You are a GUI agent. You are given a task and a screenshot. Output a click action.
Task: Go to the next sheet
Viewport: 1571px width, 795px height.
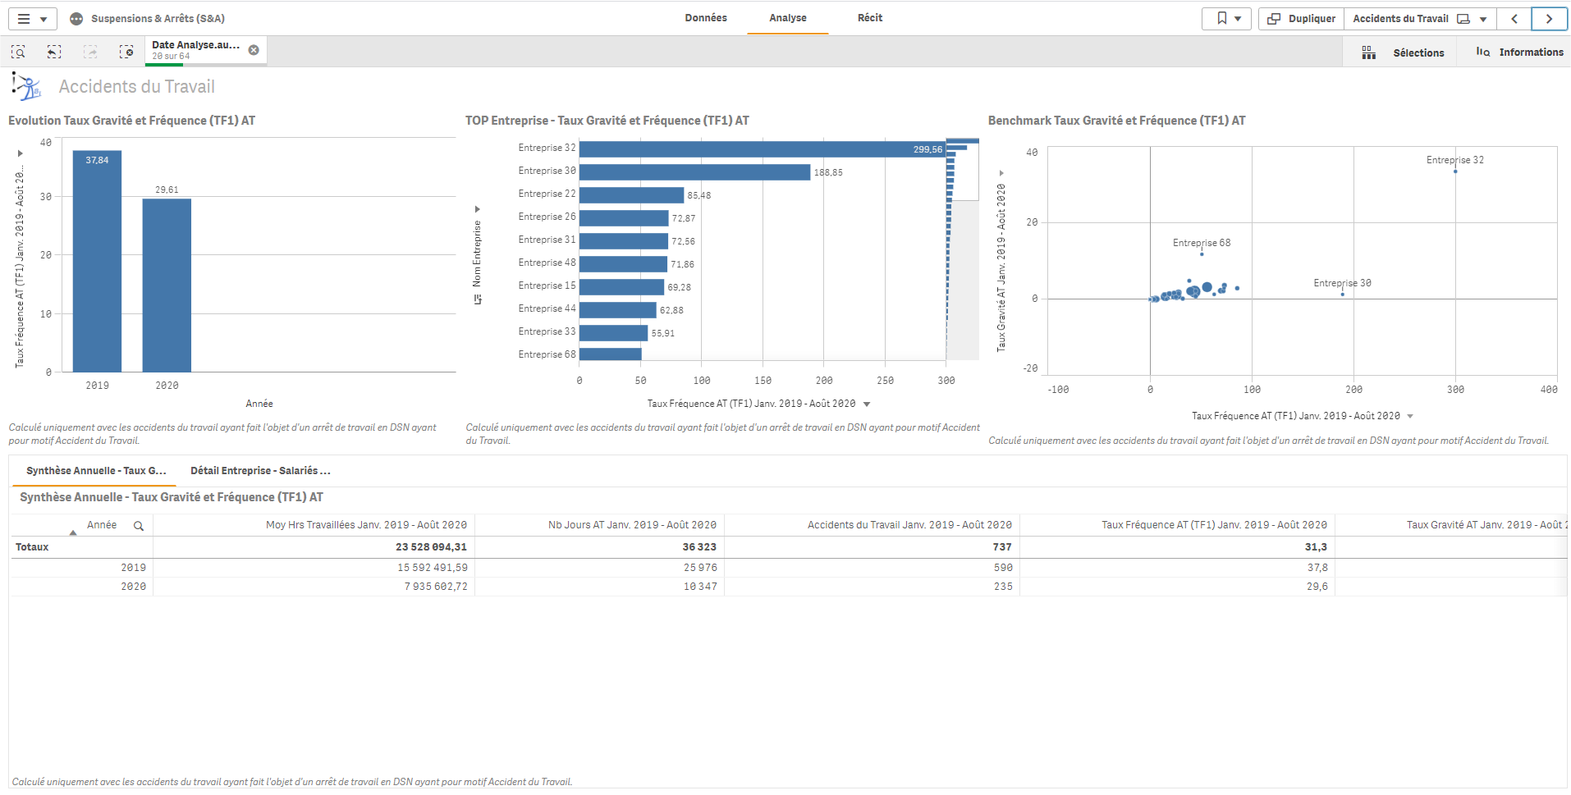[x=1549, y=19]
